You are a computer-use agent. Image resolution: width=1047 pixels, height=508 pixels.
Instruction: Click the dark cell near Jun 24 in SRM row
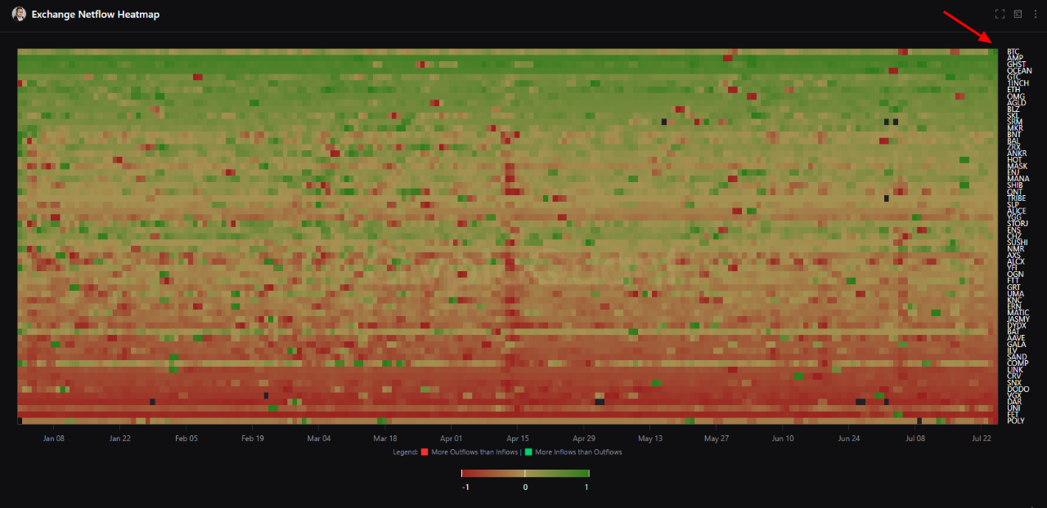tap(885, 121)
